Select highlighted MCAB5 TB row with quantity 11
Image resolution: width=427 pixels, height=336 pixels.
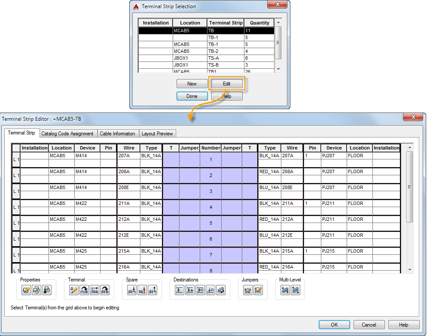click(206, 31)
